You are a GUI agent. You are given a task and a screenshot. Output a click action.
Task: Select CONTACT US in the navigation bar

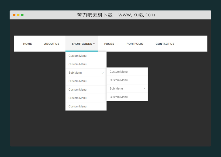coord(165,44)
